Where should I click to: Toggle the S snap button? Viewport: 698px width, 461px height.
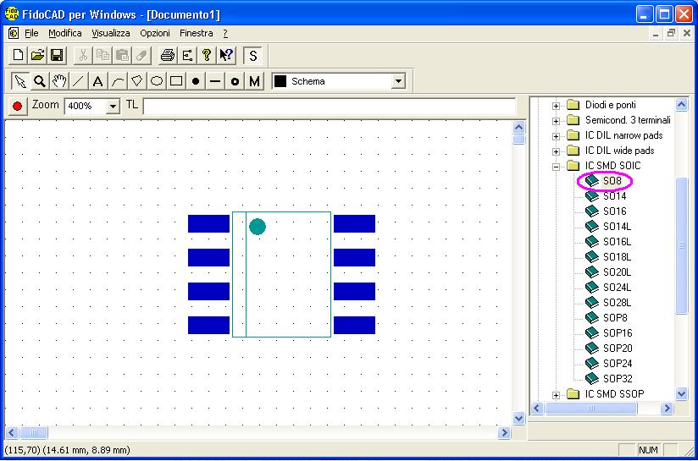(252, 56)
